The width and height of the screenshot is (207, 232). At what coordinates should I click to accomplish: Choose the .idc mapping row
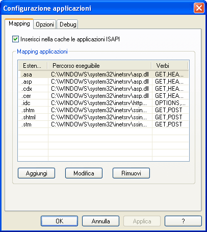click(103, 103)
